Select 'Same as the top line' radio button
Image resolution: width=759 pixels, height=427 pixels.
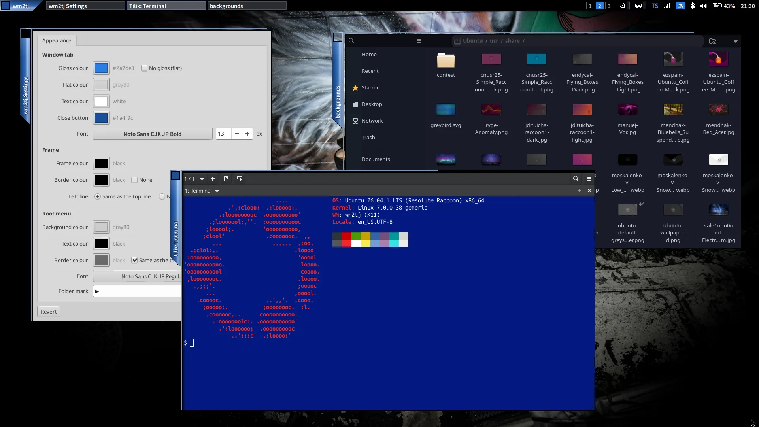coord(98,196)
